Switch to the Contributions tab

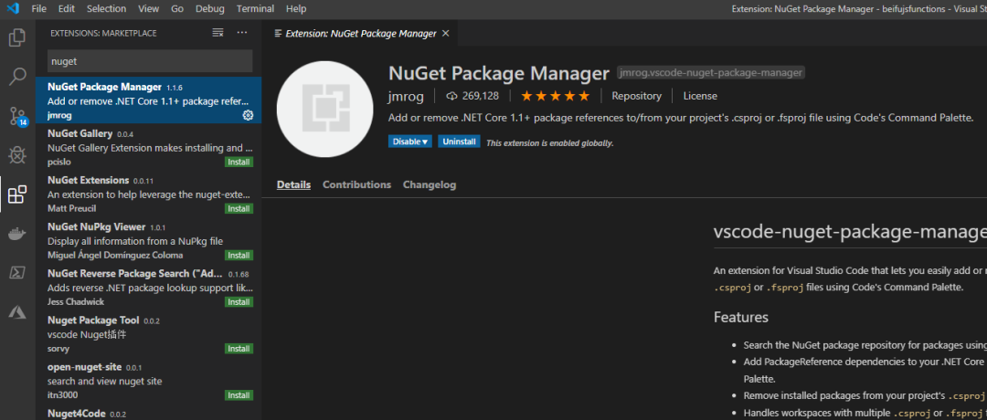coord(356,184)
